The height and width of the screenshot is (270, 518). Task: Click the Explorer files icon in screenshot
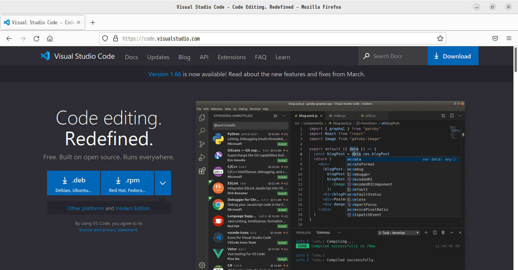point(202,118)
